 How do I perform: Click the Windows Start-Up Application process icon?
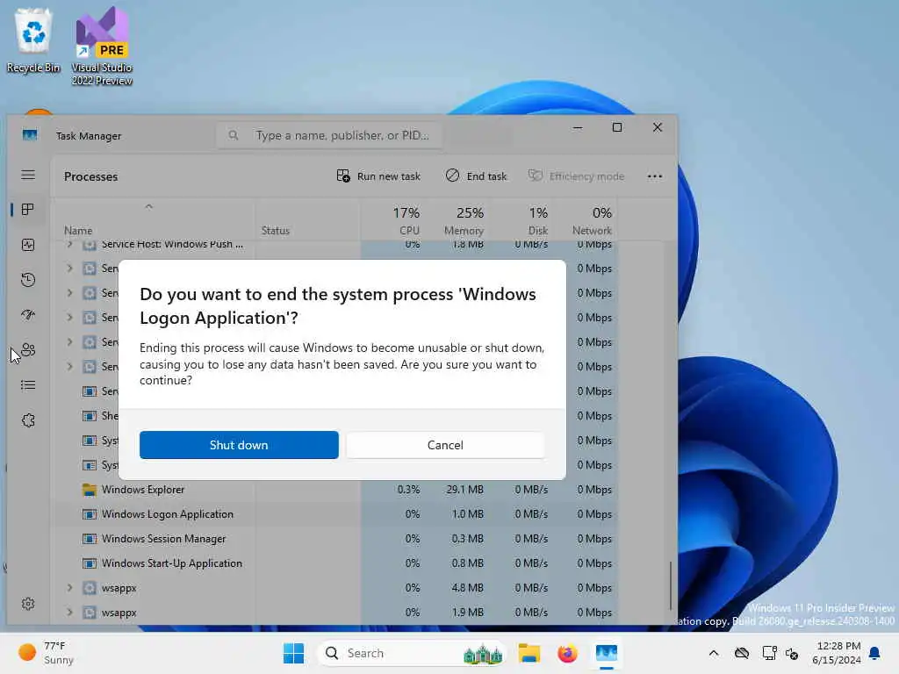tap(89, 563)
